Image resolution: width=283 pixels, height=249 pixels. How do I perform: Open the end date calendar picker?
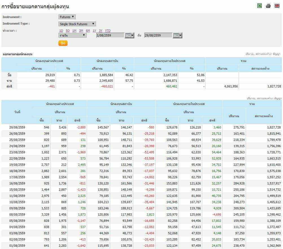pyautogui.click(x=177, y=35)
